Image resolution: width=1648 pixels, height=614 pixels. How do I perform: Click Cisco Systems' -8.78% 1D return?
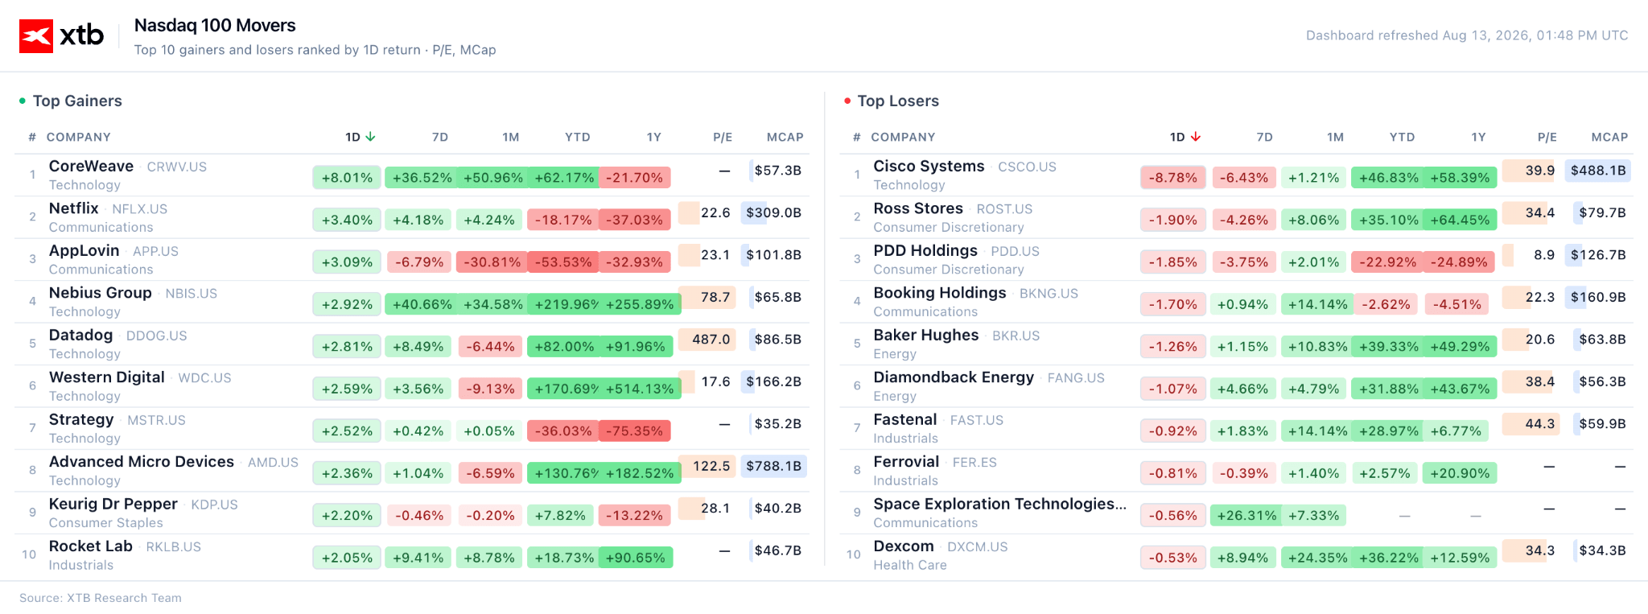point(1173,178)
